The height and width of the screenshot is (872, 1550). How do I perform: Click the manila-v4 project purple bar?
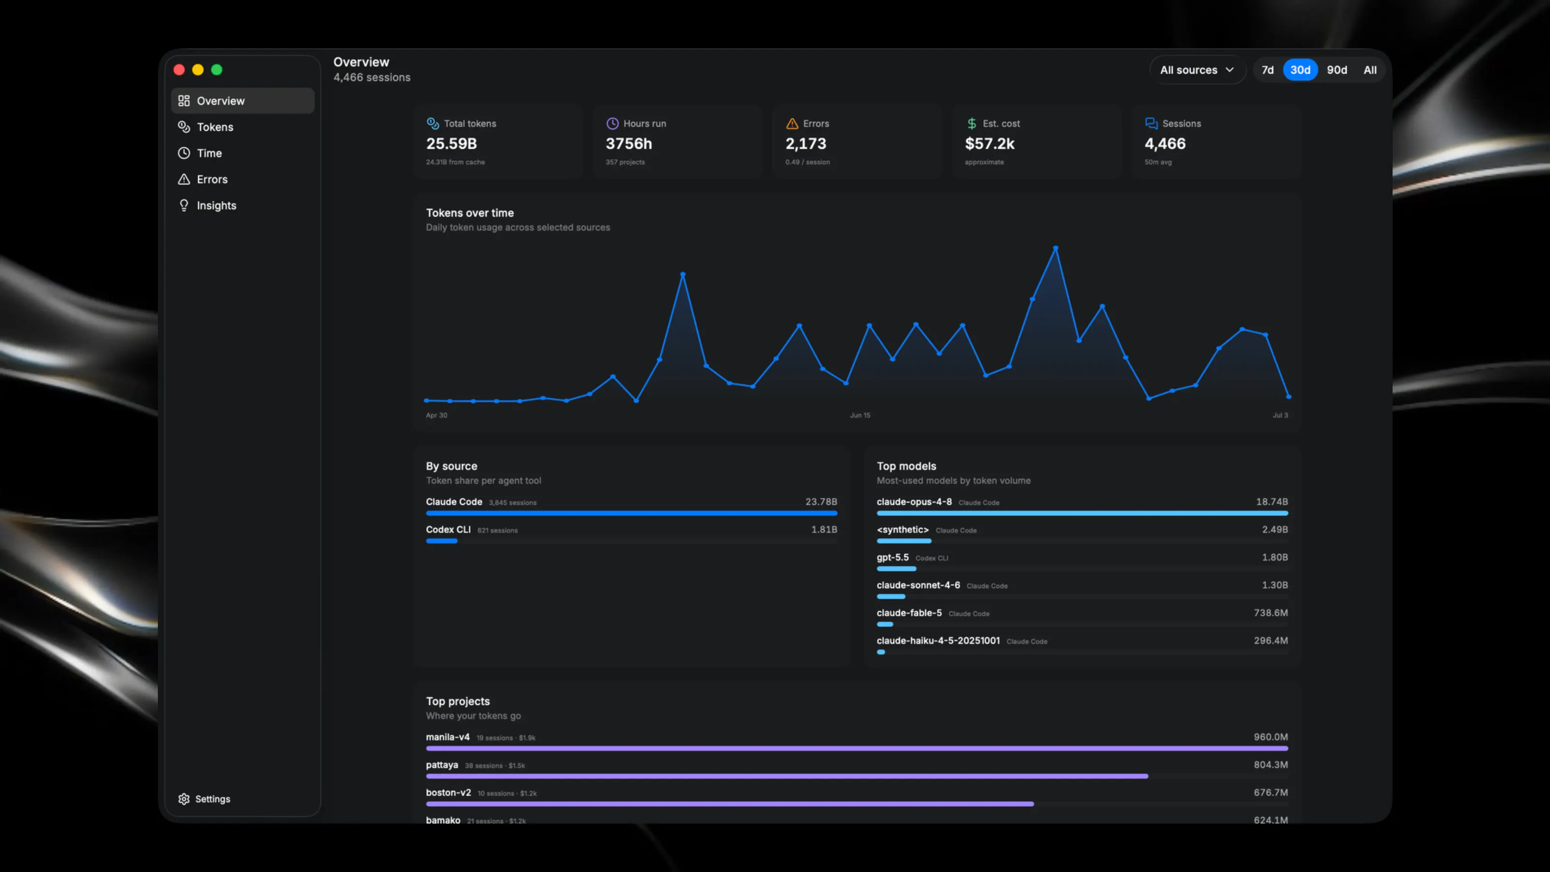[x=857, y=748]
